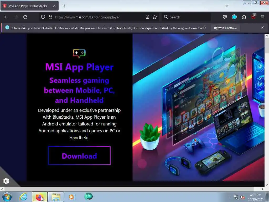Open the Windows Start menu
This screenshot has width=269, height=202.
coord(7,197)
